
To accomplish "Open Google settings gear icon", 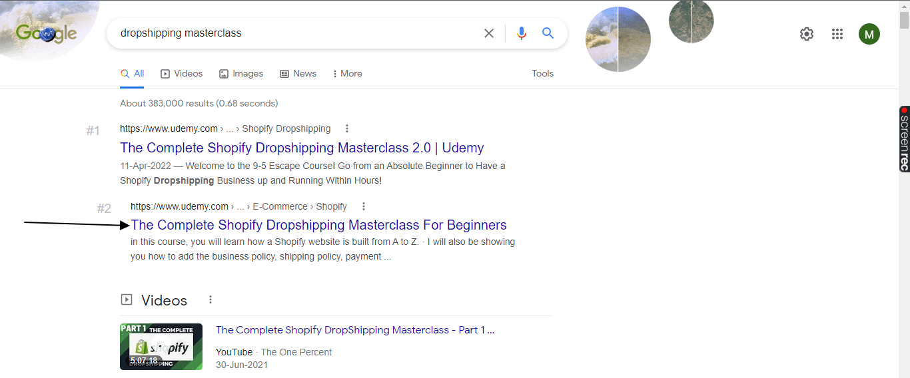I will [x=807, y=34].
